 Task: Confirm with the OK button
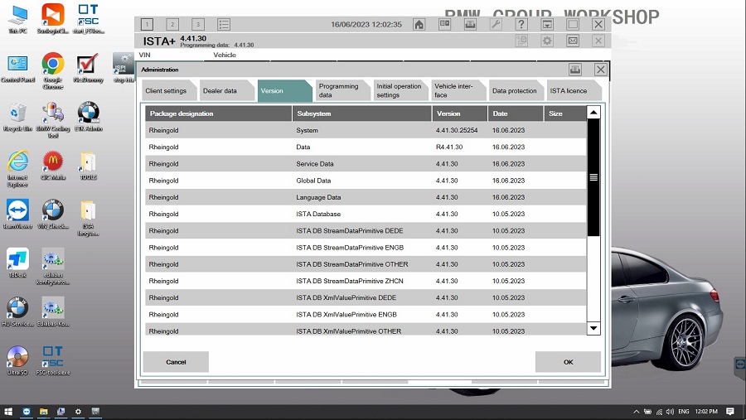[568, 362]
